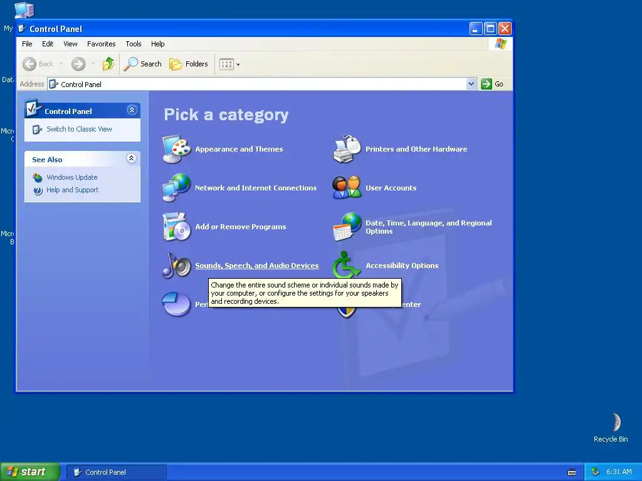Minimize the Control Panel window
Image resolution: width=642 pixels, height=481 pixels.
pyautogui.click(x=476, y=29)
